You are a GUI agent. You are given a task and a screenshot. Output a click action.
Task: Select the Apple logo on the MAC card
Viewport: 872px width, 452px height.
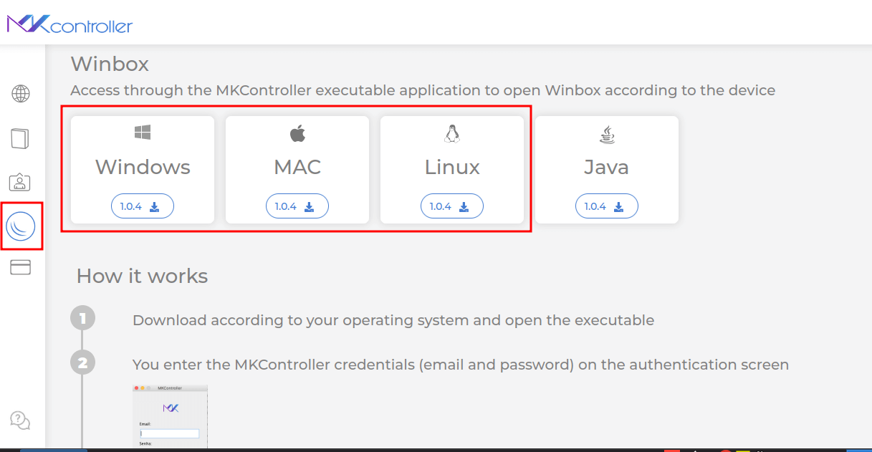(297, 132)
